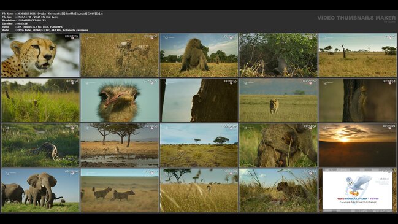The image size is (398, 224).
Task: Click the timestamp on ostrich thumbnail
Action: point(151,81)
